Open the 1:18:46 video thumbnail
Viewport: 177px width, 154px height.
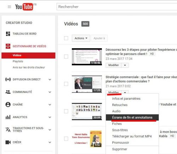coord(87,57)
